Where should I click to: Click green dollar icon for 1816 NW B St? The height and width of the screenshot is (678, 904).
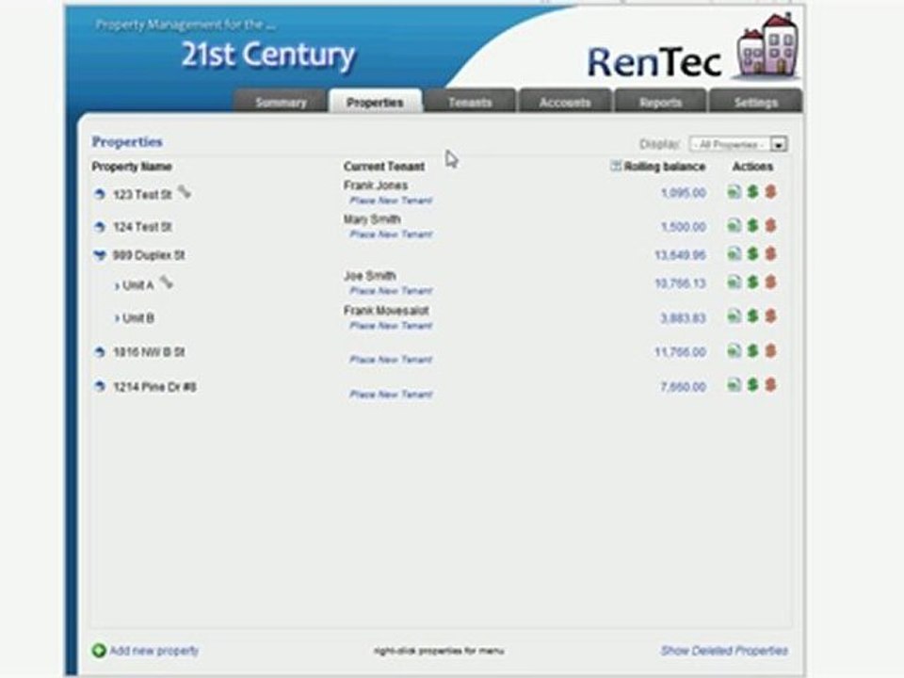point(752,350)
